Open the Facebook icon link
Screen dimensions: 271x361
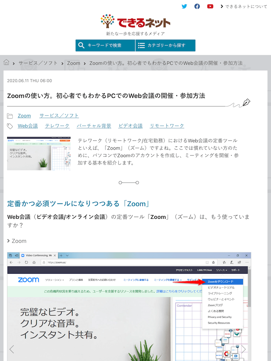coord(197,6)
